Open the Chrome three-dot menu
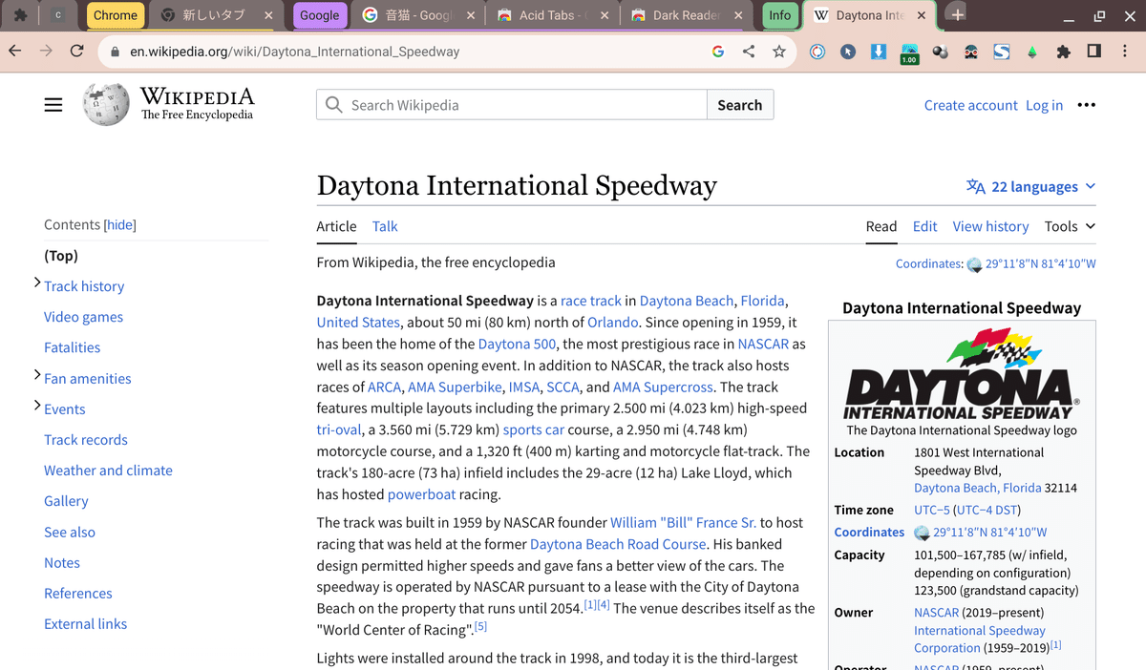 (x=1125, y=52)
